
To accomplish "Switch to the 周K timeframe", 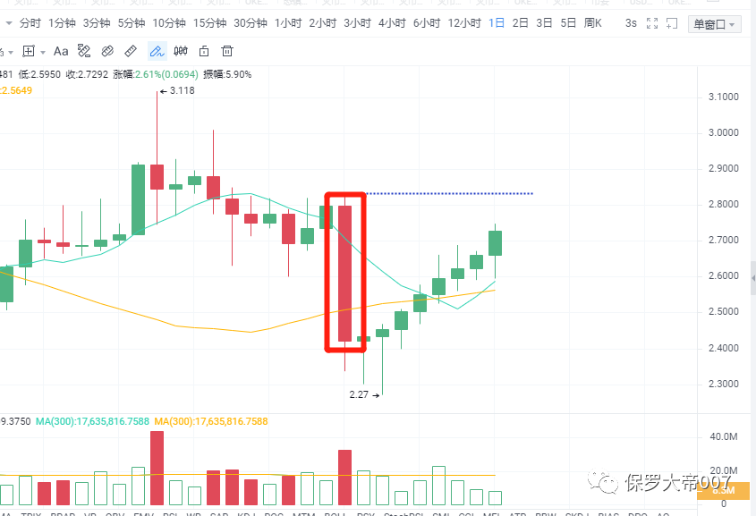I will [x=592, y=23].
